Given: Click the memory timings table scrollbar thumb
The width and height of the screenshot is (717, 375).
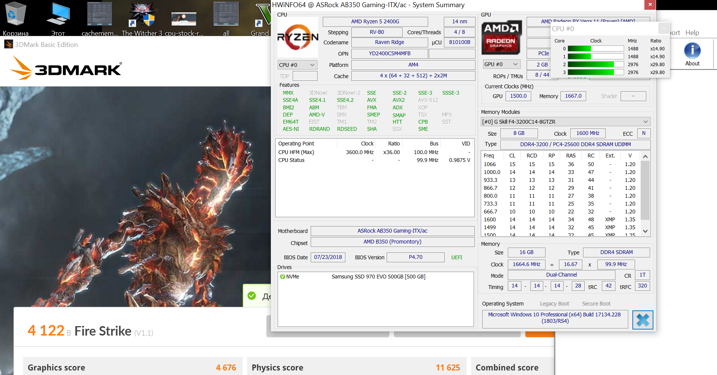Looking at the screenshot, I should 645,190.
